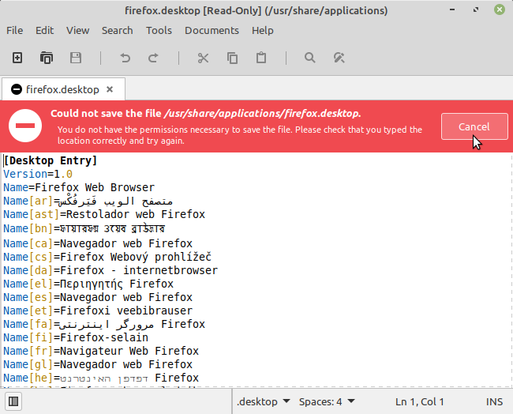Cut selection with scissors icon

[203, 58]
